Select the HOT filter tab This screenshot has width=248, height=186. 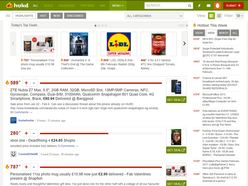pyautogui.click(x=43, y=15)
